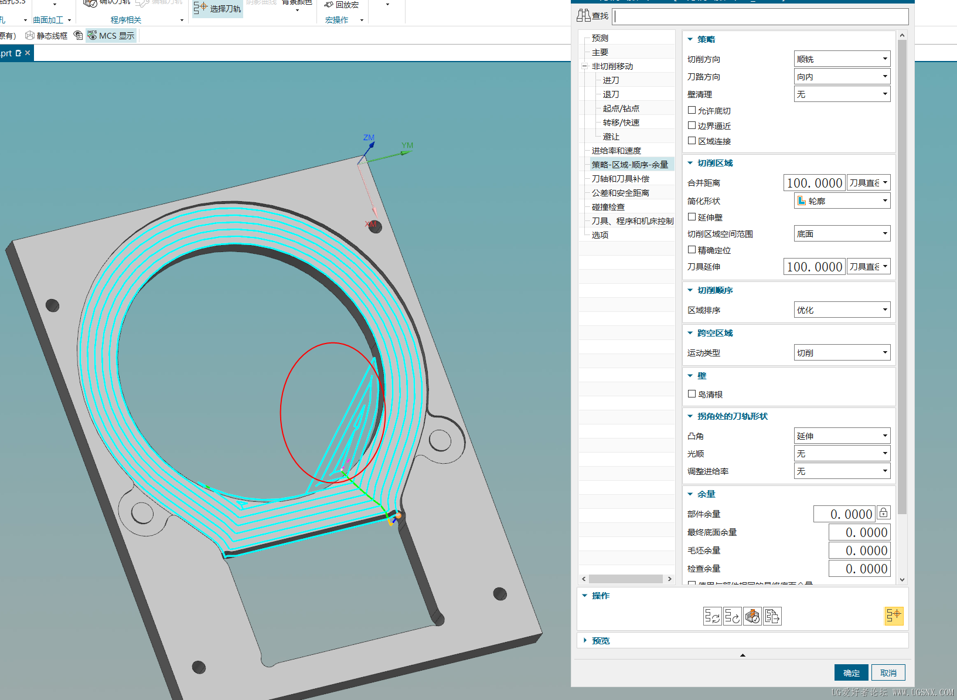The height and width of the screenshot is (700, 957).
Task: Collapse the 操作 section
Action: (x=585, y=596)
